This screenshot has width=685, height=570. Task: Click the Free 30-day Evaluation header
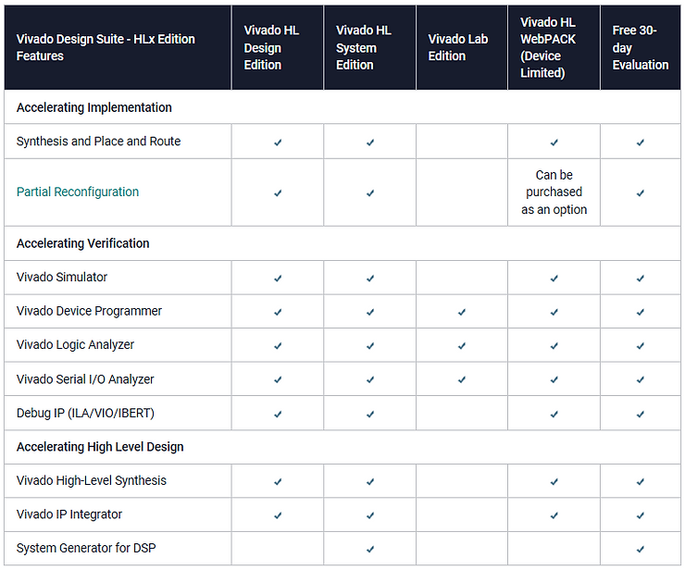tap(641, 47)
